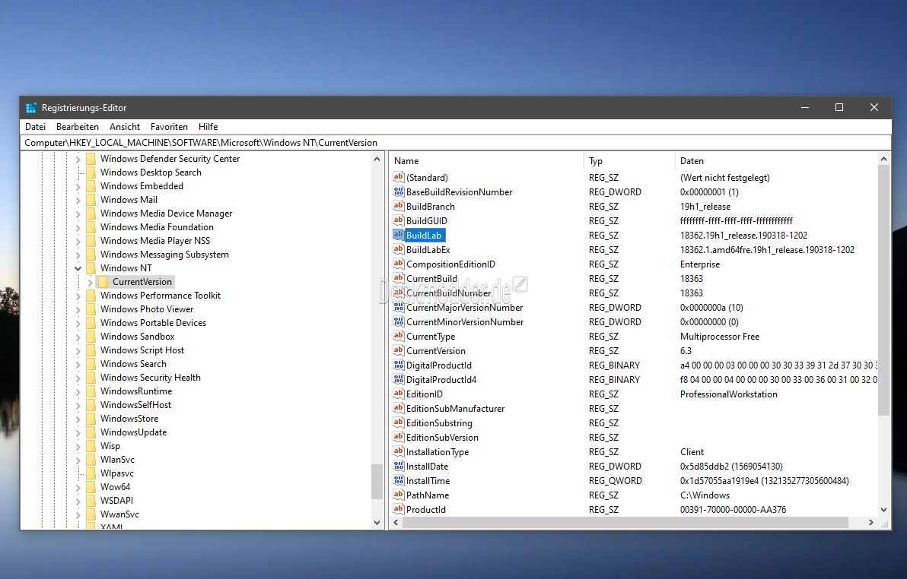Click the value list horizontal scrollbar thumb

point(625,522)
